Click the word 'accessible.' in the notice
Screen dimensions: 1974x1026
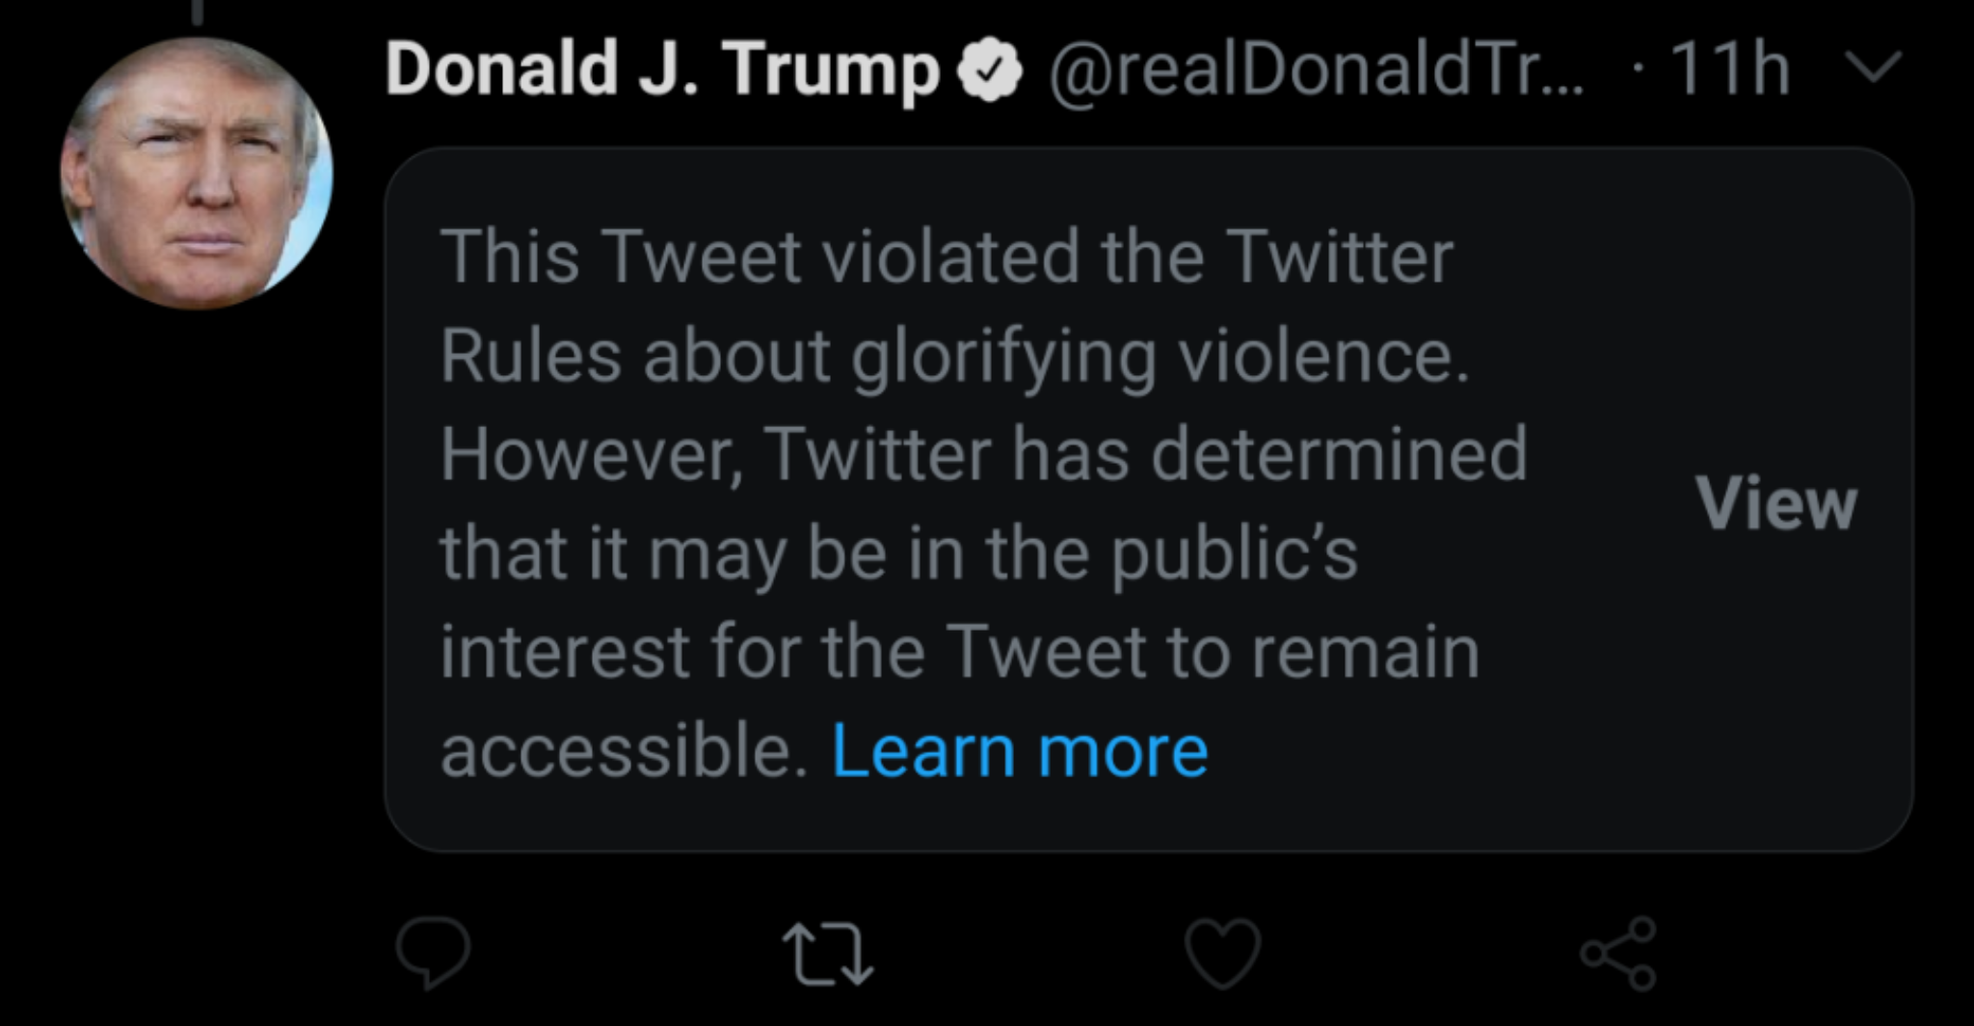pos(624,750)
